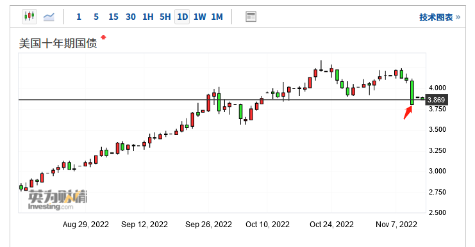
Task: Click the 3.500 axis label
Action: coord(437,129)
